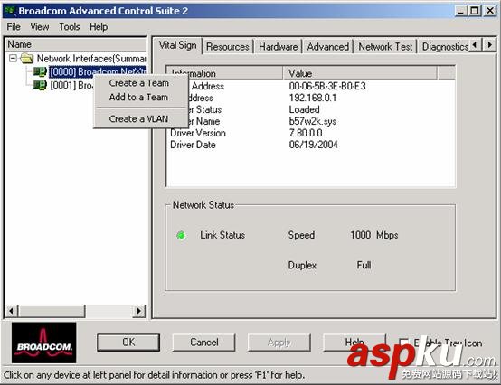Close the Broadcom Advanced Control Suite window
The height and width of the screenshot is (385, 501).
pyautogui.click(x=490, y=11)
